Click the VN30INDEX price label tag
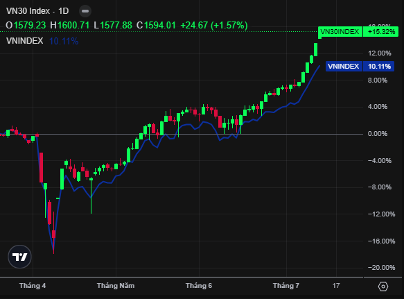The height and width of the screenshot is (299, 404). tap(340, 32)
